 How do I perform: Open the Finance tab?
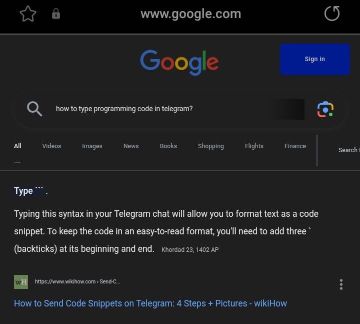click(295, 146)
